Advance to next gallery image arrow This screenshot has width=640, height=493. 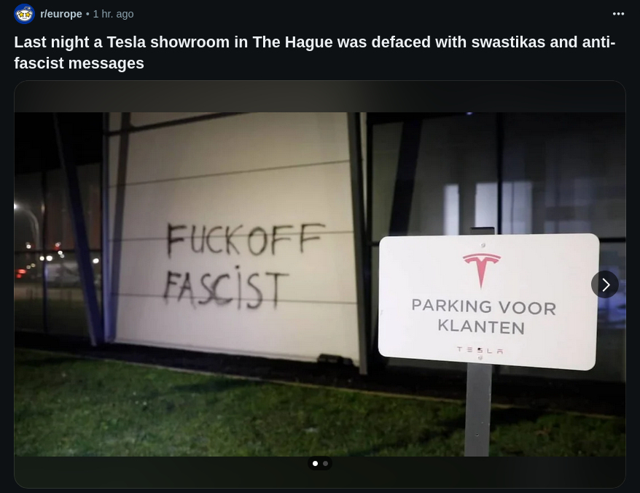pos(605,284)
